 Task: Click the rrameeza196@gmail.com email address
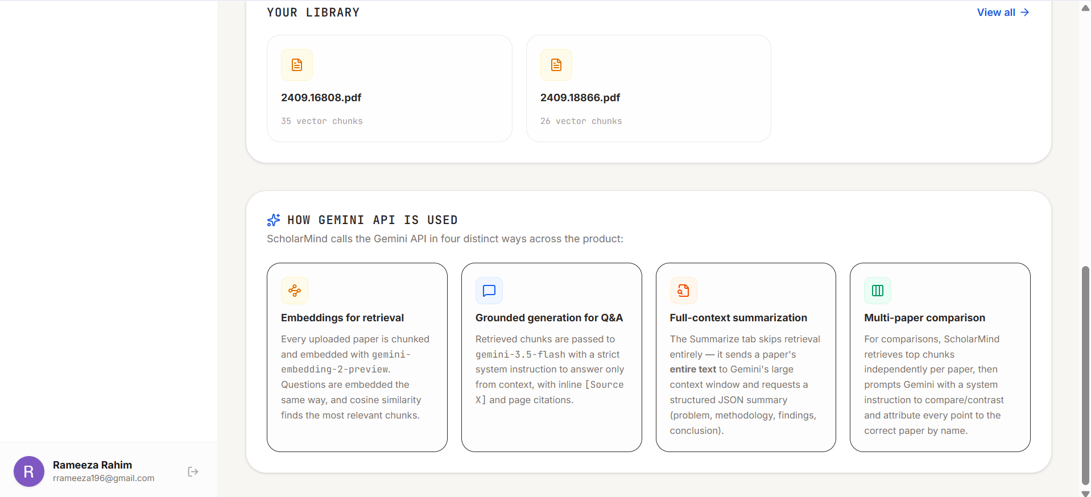point(104,478)
